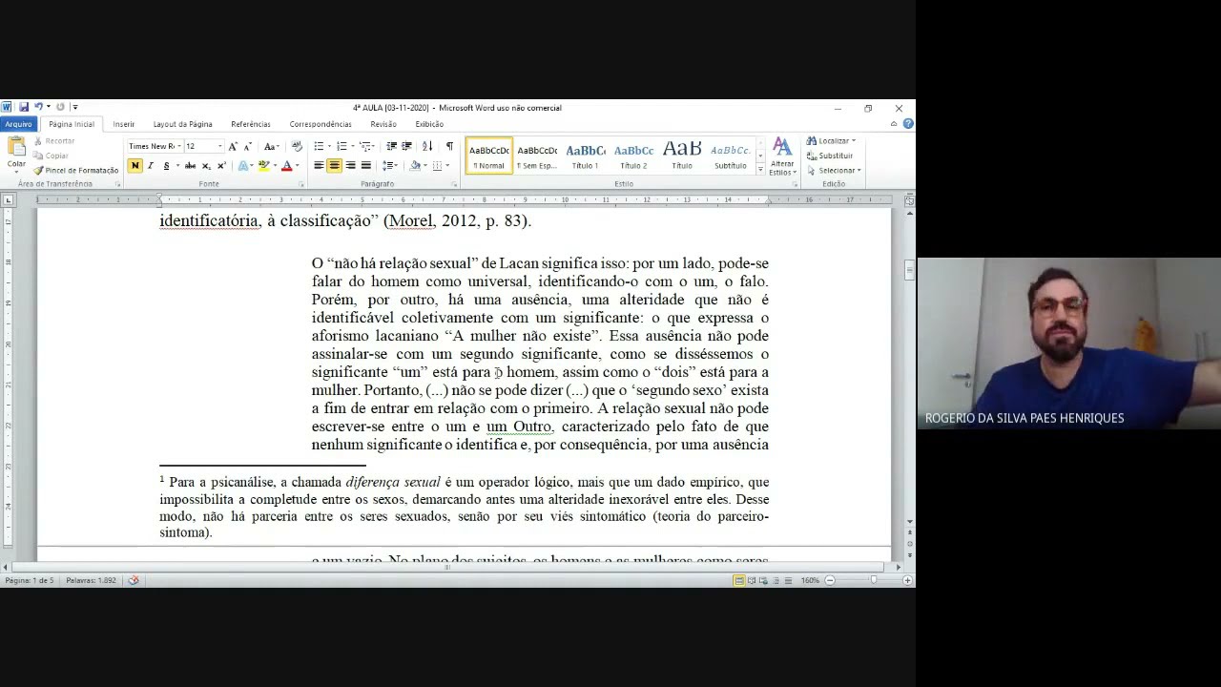Click Localizar to find text
1221x687 pixels.
point(831,141)
